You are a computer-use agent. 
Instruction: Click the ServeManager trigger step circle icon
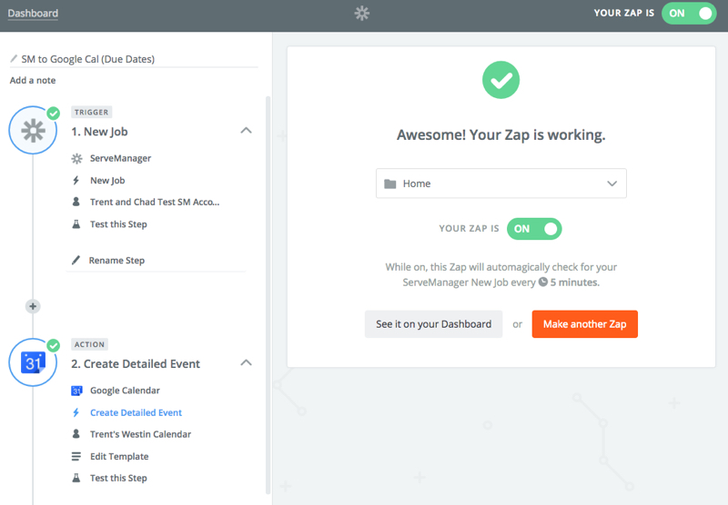[33, 131]
